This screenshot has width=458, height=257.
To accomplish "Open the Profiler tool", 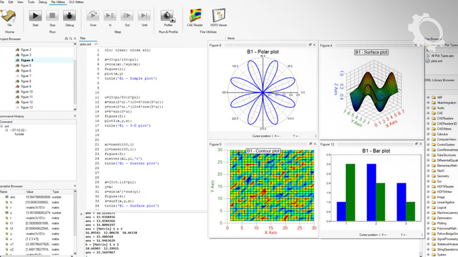I will click(168, 16).
